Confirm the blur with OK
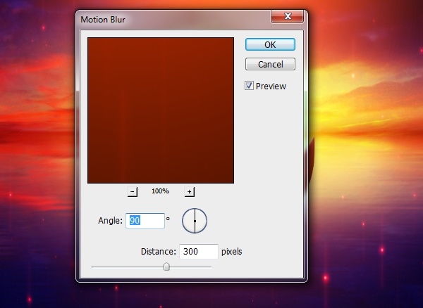 270,44
